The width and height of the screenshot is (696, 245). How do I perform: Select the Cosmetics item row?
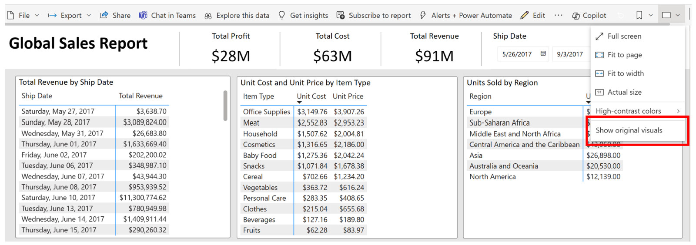tap(304, 144)
